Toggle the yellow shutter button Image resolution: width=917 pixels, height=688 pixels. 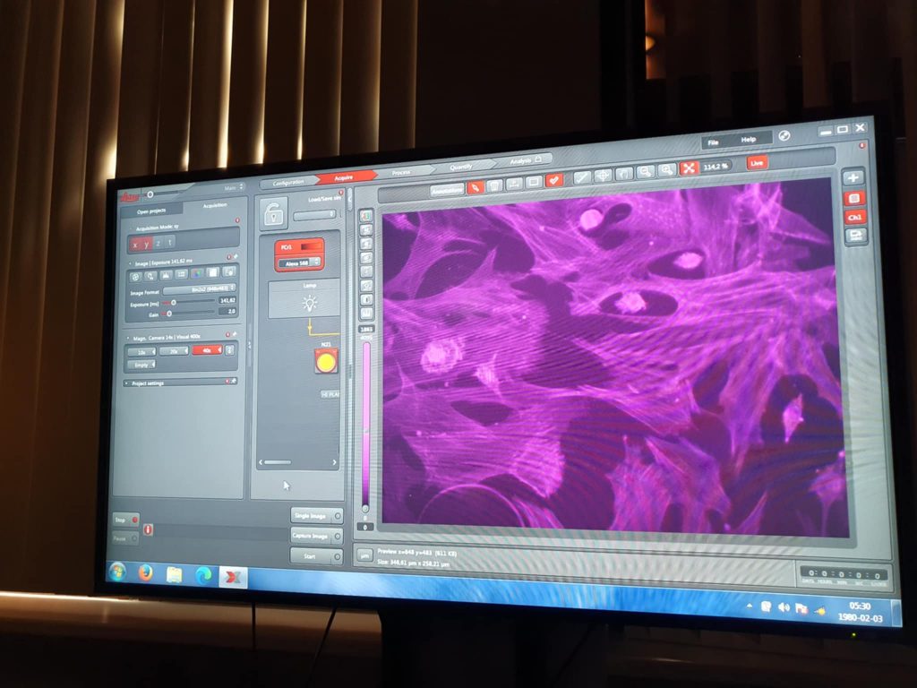coord(326,362)
